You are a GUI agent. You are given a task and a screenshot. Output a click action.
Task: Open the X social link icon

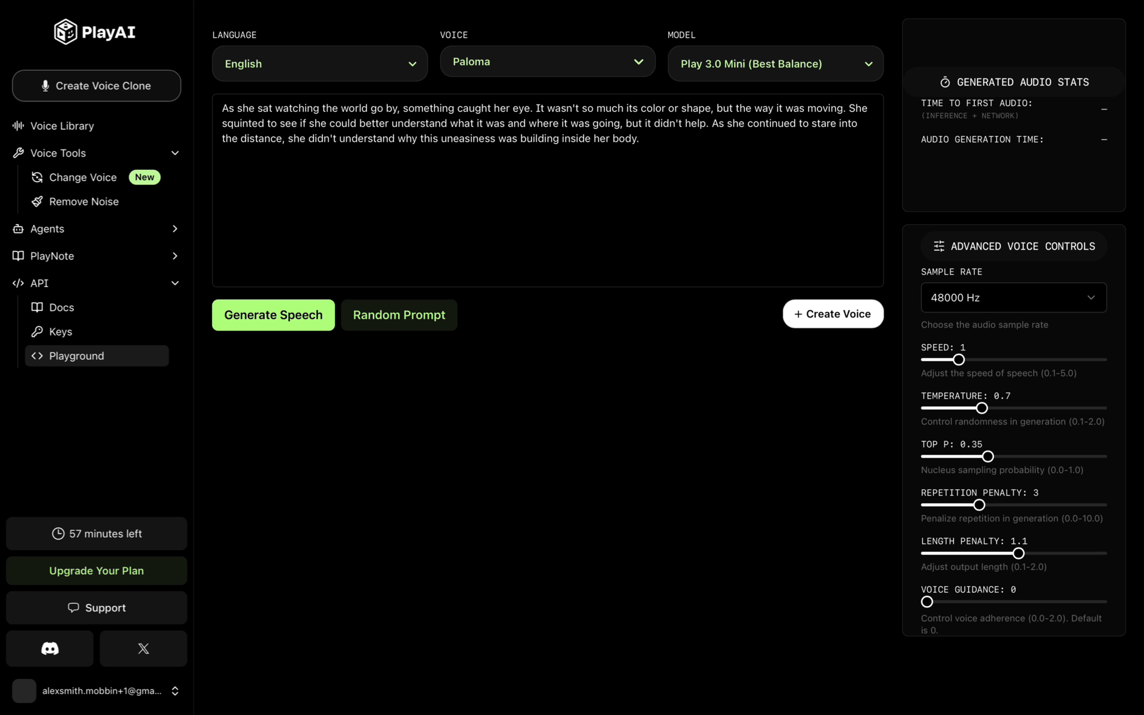coord(144,648)
